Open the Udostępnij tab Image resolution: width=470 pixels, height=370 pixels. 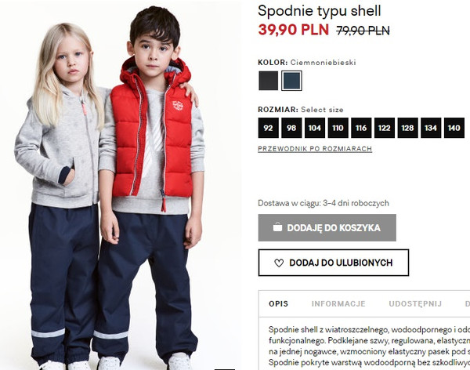[415, 303]
